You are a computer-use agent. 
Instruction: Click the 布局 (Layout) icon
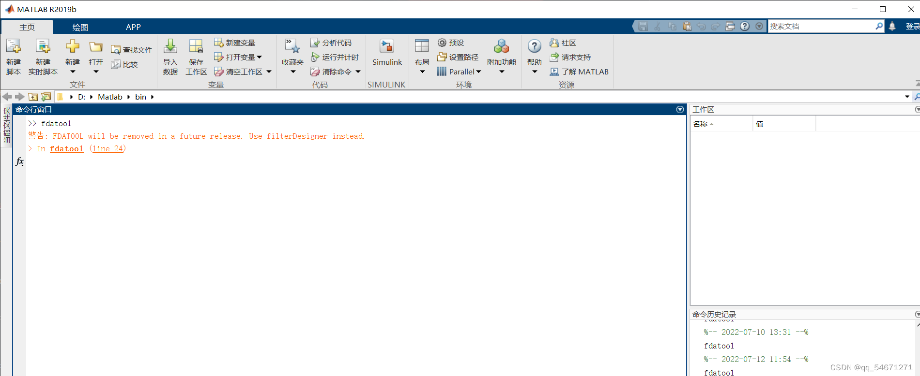[x=422, y=46]
